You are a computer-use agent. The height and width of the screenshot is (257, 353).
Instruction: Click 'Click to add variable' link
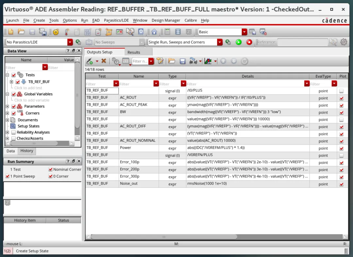point(32,100)
